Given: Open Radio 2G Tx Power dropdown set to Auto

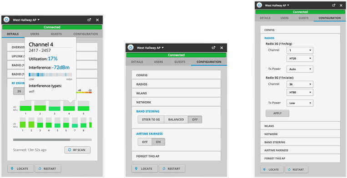Looking at the screenshot, I should (x=300, y=69).
